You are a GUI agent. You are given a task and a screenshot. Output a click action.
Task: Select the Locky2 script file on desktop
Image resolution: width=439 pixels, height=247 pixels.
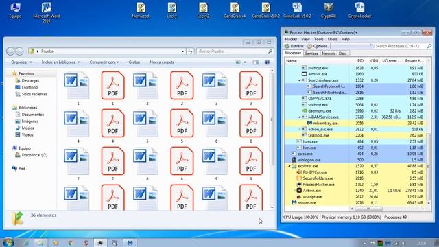[203, 10]
